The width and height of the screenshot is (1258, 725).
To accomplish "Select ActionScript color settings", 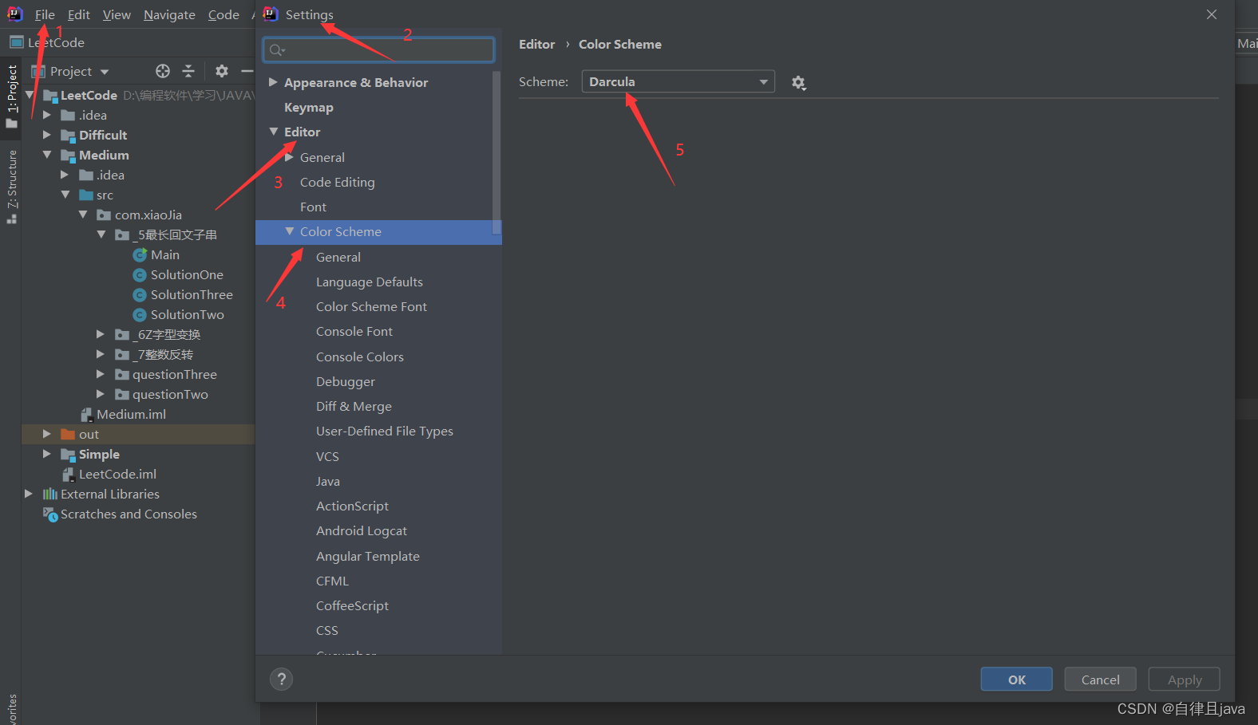I will 352,506.
